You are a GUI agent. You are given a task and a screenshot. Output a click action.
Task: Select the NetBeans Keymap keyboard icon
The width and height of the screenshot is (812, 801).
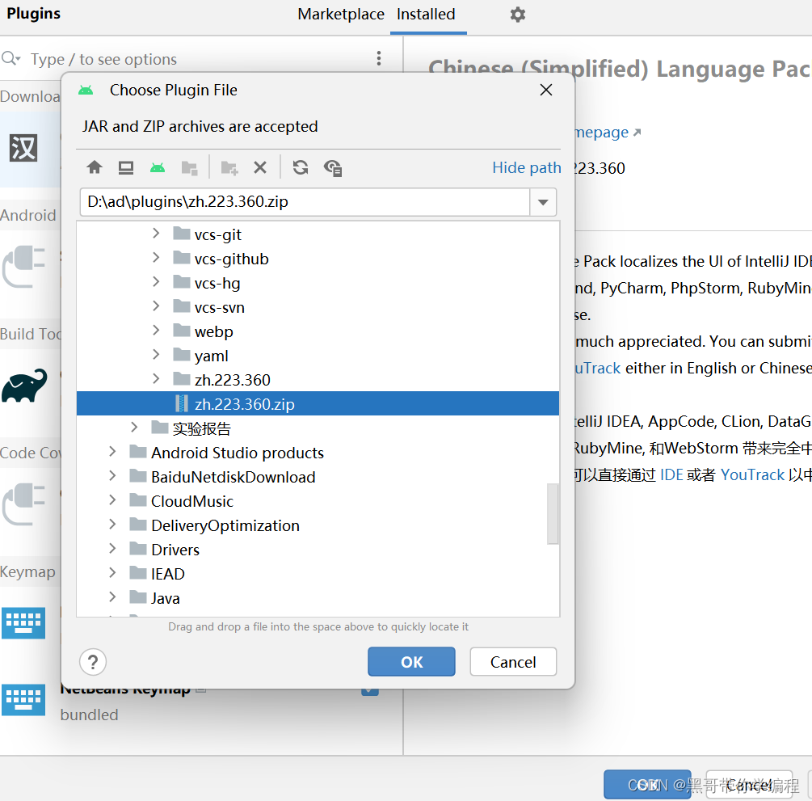pos(23,700)
